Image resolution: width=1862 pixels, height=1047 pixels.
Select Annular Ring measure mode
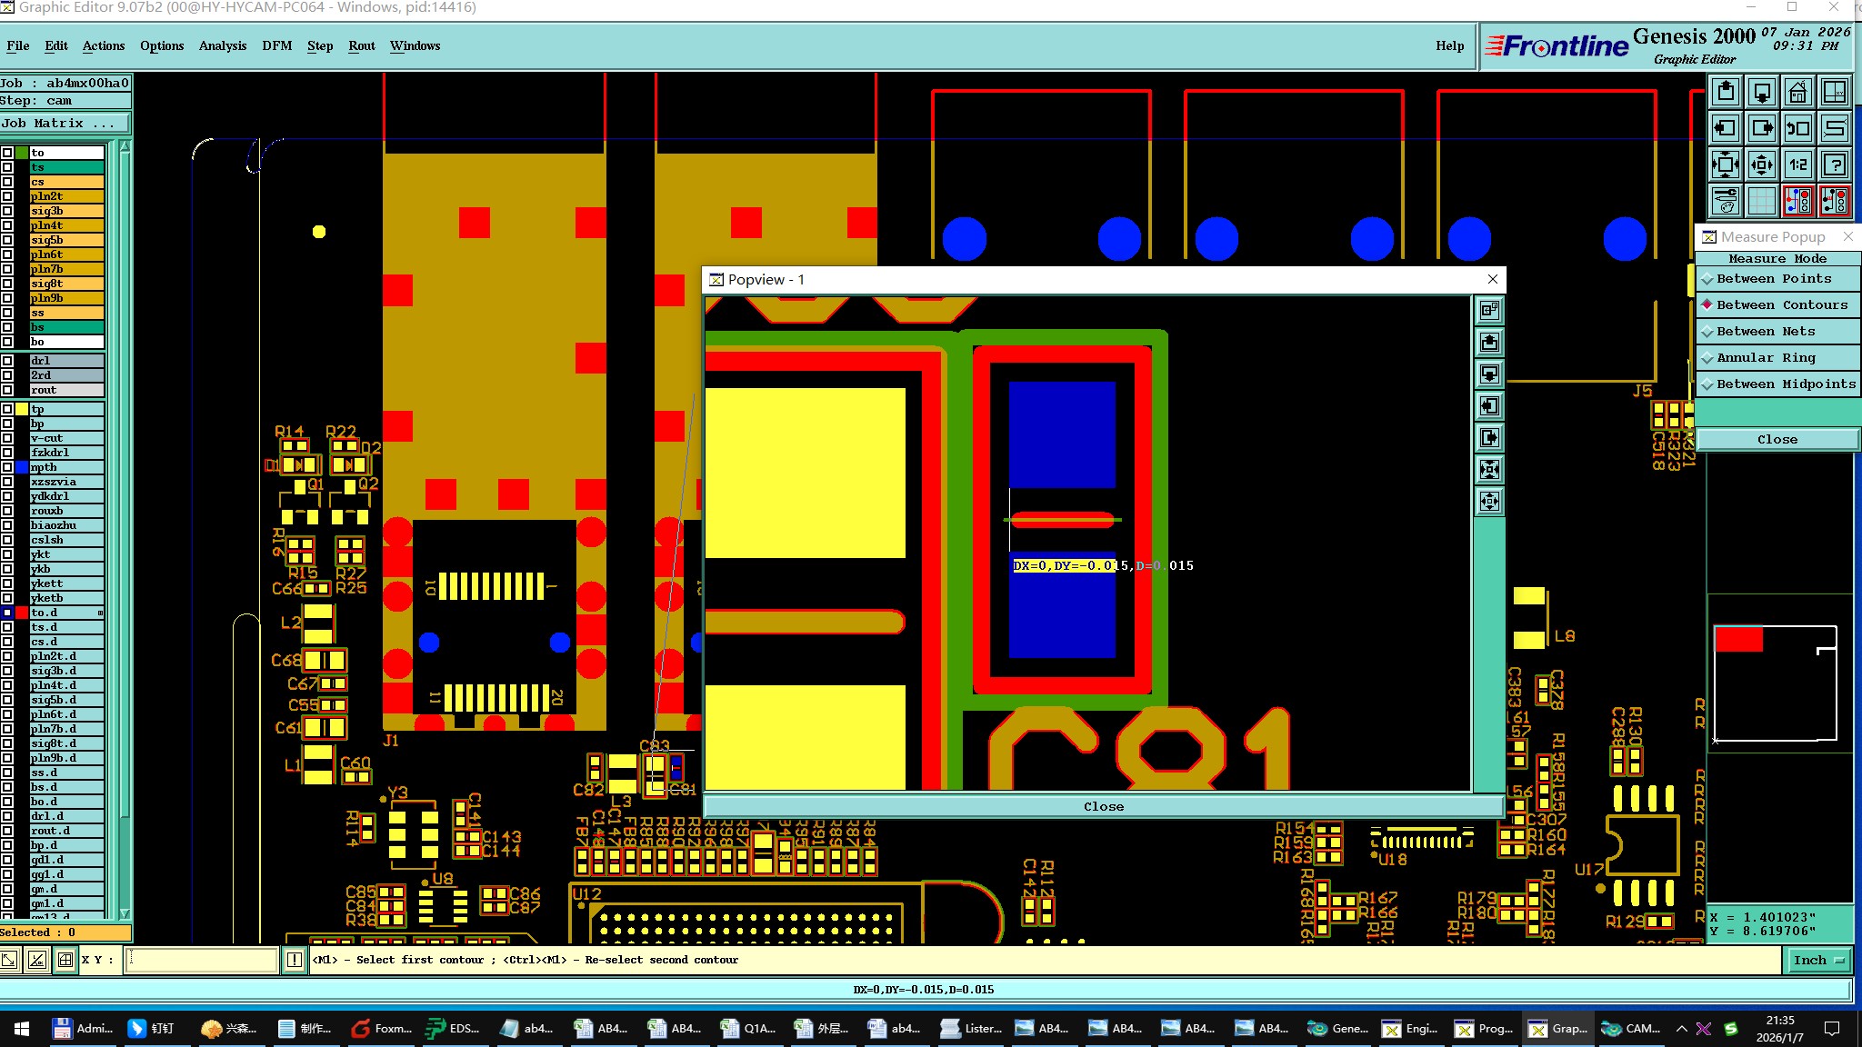click(x=1765, y=358)
